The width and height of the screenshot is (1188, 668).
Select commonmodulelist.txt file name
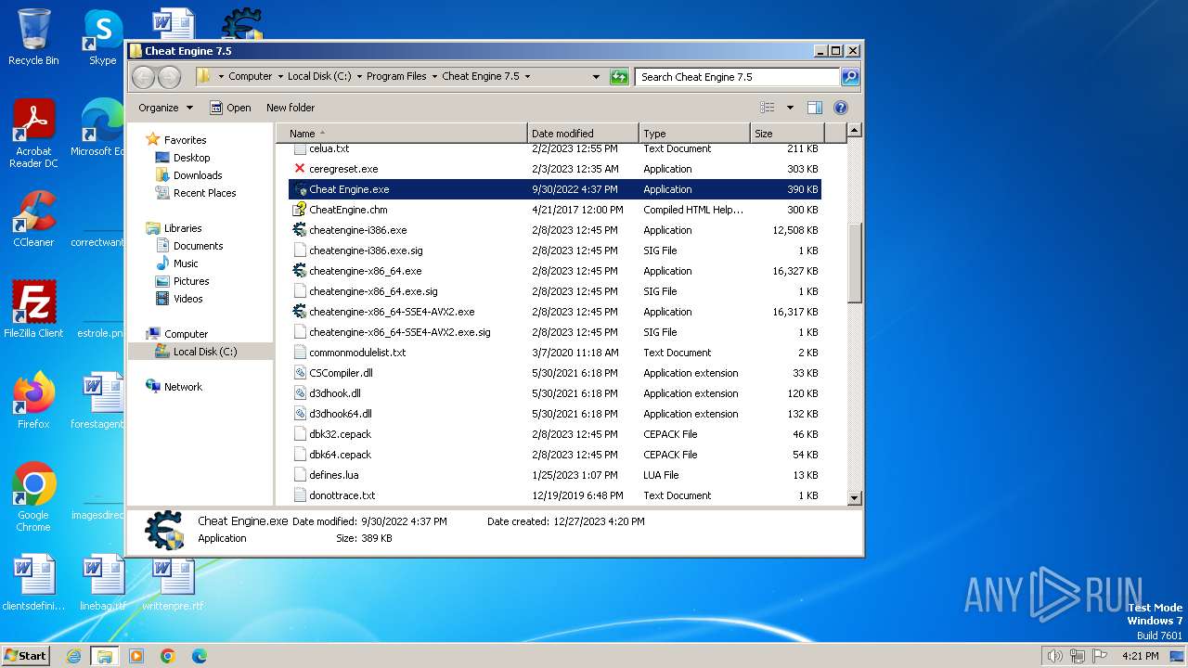click(x=357, y=353)
